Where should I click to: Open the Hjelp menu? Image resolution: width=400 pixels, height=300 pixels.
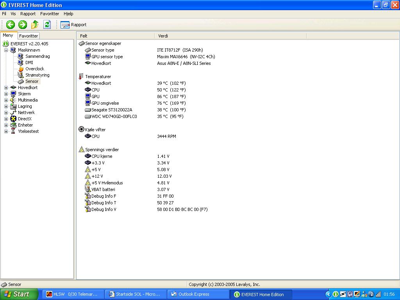[x=68, y=14]
